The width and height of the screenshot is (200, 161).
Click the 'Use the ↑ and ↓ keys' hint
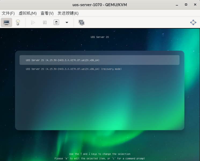pyautogui.click(x=100, y=154)
